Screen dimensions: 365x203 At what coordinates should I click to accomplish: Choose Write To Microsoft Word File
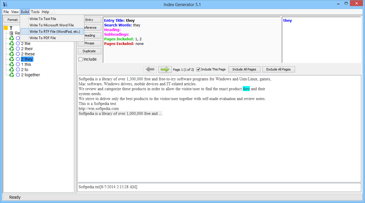pos(52,25)
